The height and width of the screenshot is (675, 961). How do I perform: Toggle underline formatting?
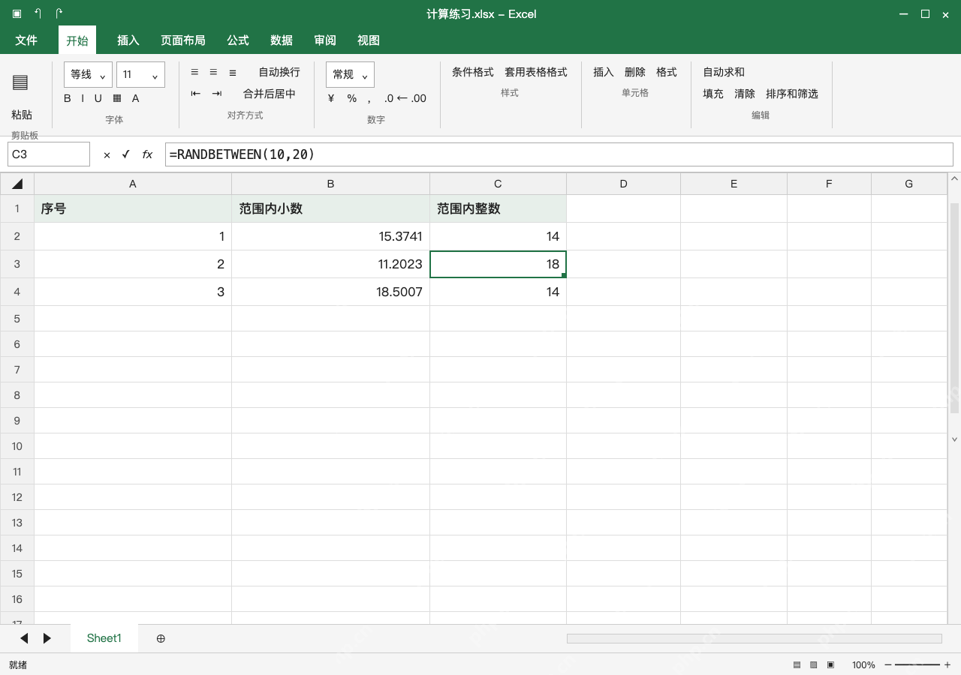pos(98,98)
